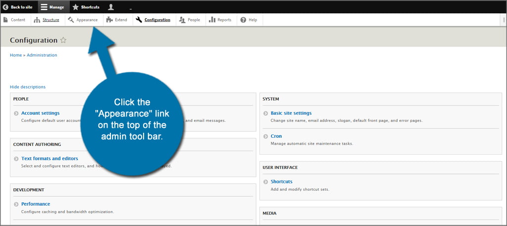Viewport: 507px width, 226px height.
Task: Click the arrow icon beside Cron
Action: (265, 136)
